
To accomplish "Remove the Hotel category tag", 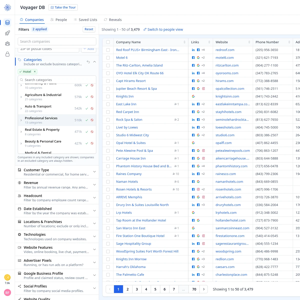I will (35, 71).
